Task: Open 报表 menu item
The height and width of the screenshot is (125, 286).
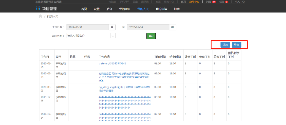Action: (177, 9)
